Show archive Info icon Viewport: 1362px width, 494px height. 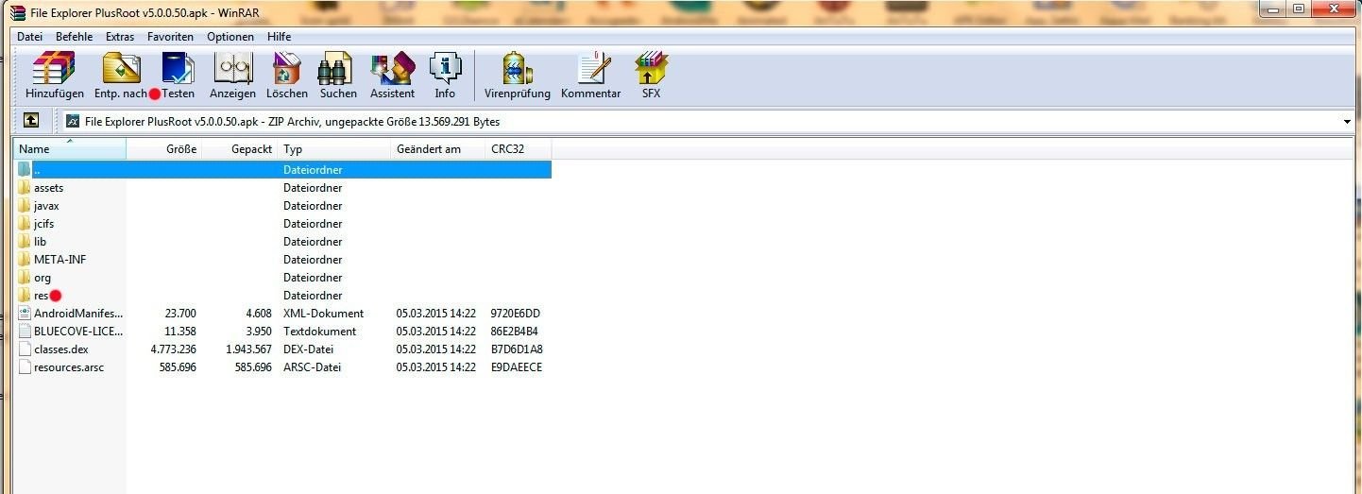[x=445, y=69]
